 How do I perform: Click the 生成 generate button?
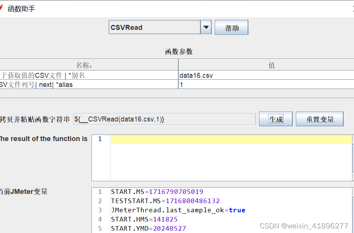click(x=276, y=118)
